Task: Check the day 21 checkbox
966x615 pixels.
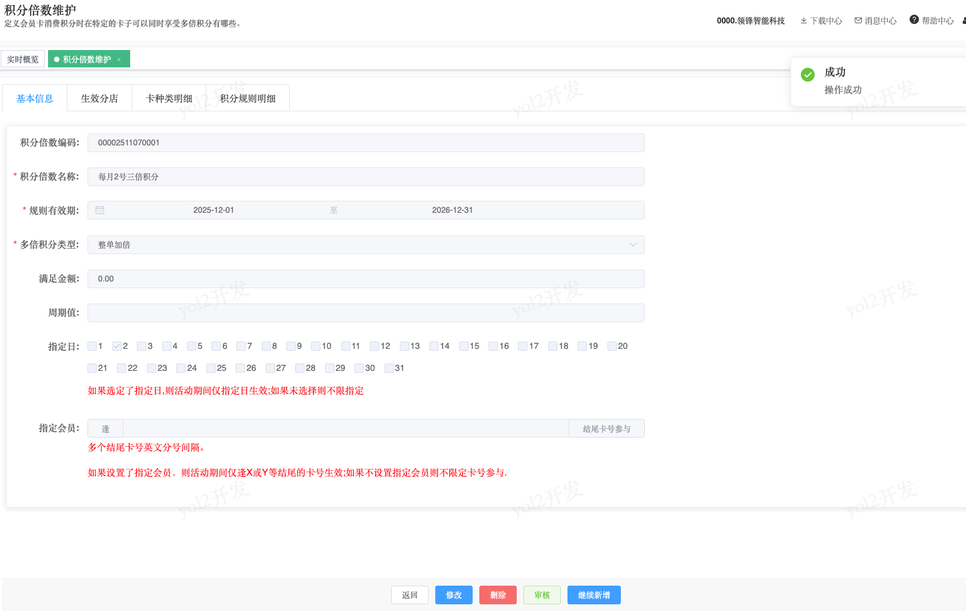Action: point(92,368)
